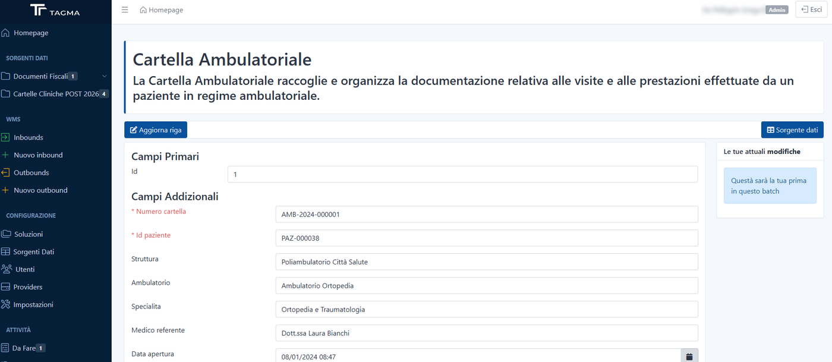Click the Impostazioni tools icon
Image resolution: width=832 pixels, height=362 pixels.
pyautogui.click(x=5, y=304)
